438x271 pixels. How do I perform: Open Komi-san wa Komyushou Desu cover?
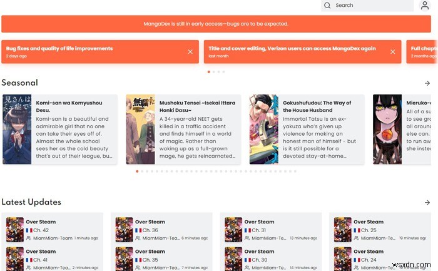tap(17, 129)
